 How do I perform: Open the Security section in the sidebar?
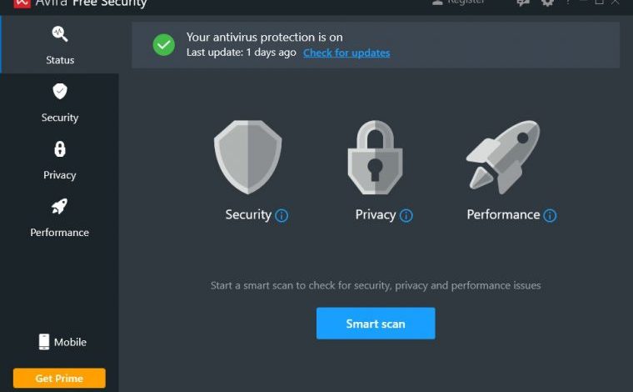click(x=60, y=103)
